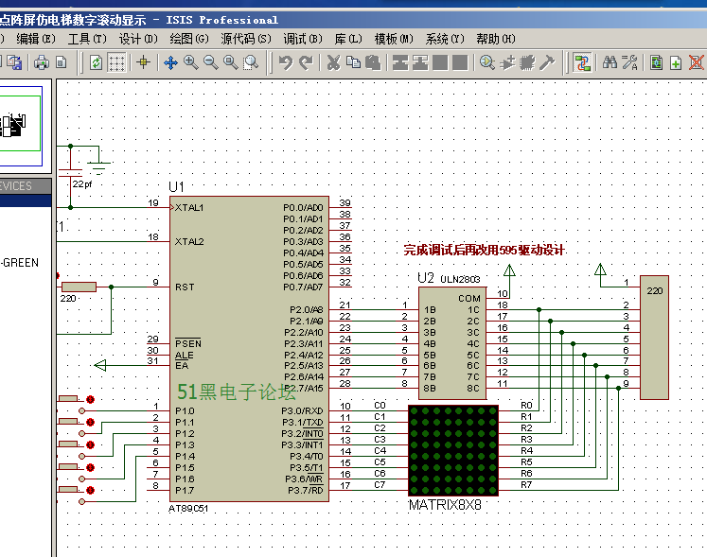Open the 库(L) menu
The height and width of the screenshot is (557, 707).
coord(348,39)
